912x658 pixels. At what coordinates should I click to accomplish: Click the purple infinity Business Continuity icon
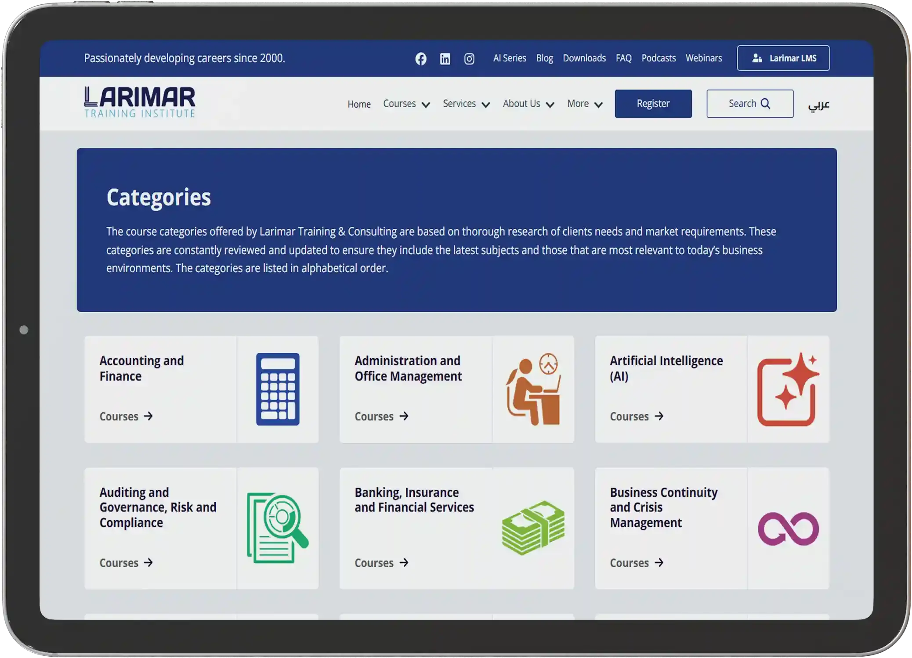(788, 529)
